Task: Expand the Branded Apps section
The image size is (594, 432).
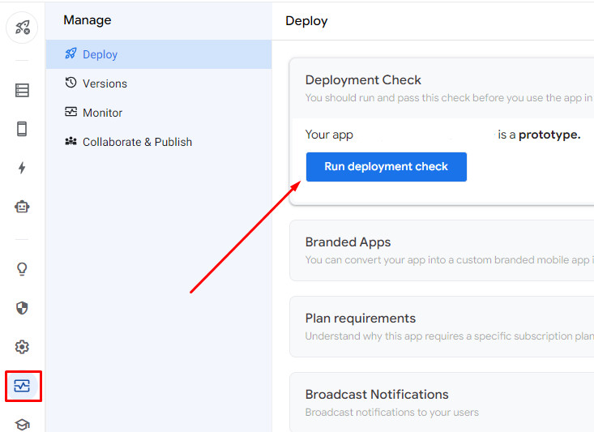Action: pyautogui.click(x=348, y=242)
